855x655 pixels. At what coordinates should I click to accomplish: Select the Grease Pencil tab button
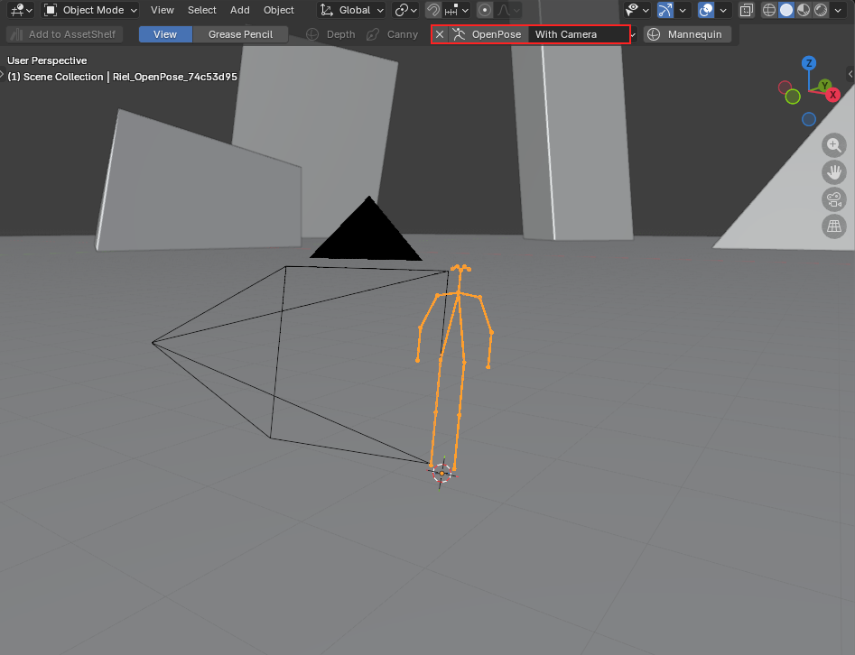pyautogui.click(x=240, y=34)
